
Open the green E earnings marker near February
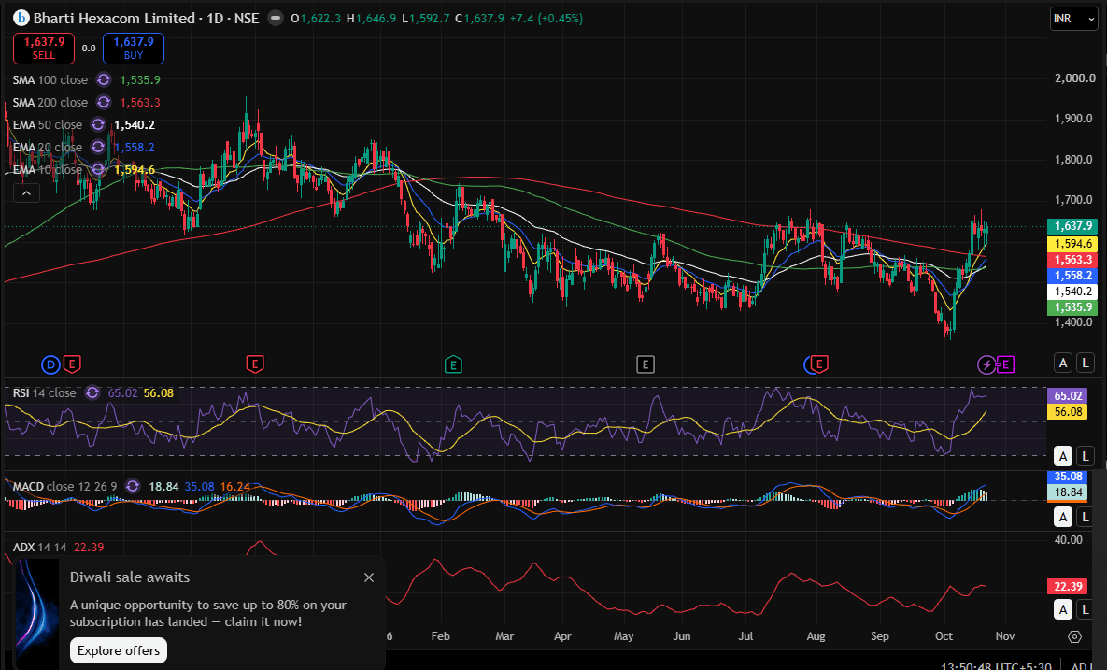tap(453, 364)
